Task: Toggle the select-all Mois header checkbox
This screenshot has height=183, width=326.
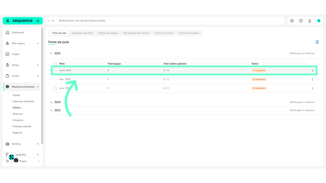Action: pos(55,64)
